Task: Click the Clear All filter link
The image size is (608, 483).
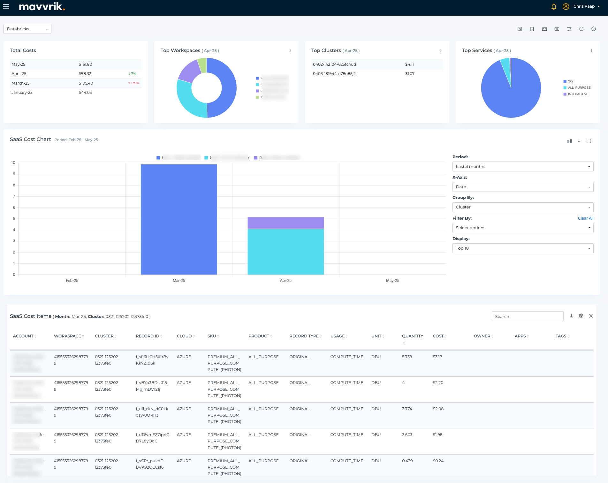Action: coord(585,218)
